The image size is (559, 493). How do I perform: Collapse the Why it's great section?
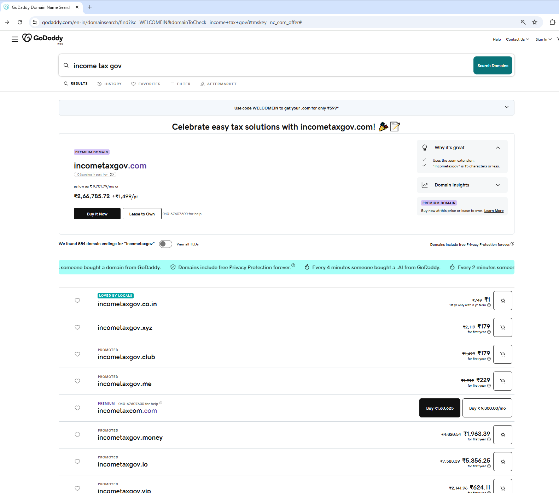coord(498,148)
